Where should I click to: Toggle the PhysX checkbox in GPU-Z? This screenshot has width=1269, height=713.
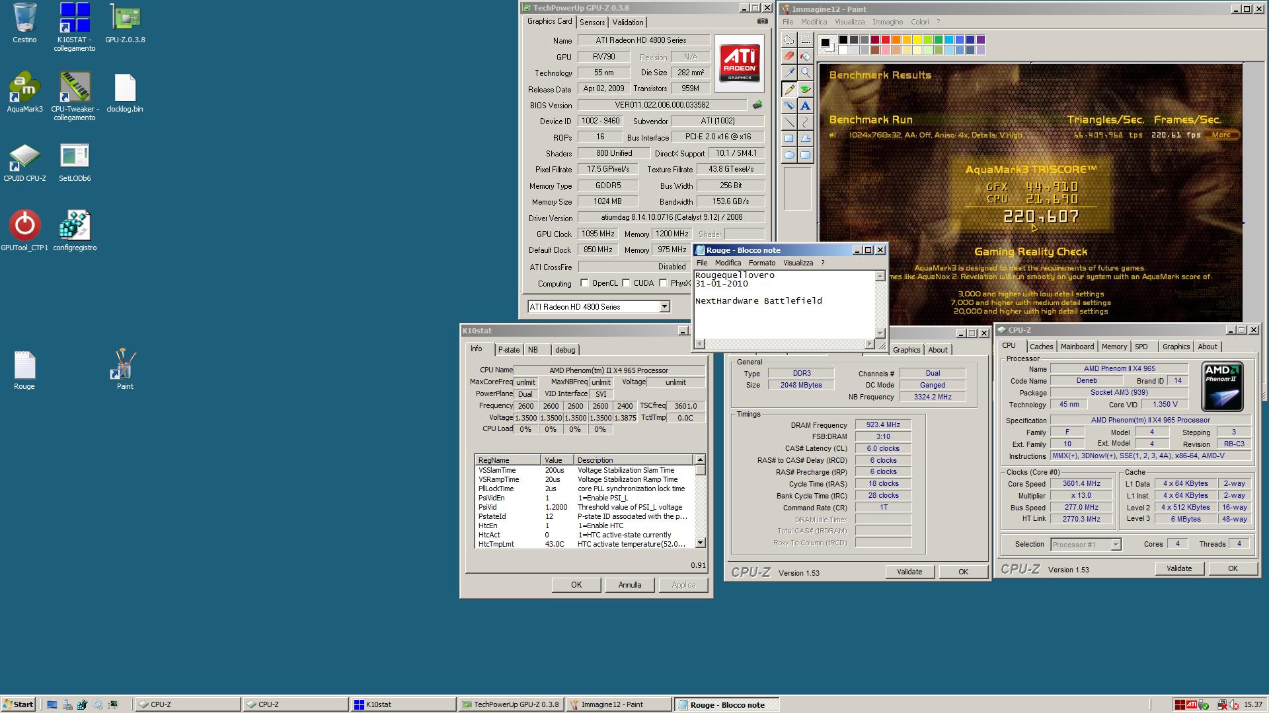pos(663,283)
